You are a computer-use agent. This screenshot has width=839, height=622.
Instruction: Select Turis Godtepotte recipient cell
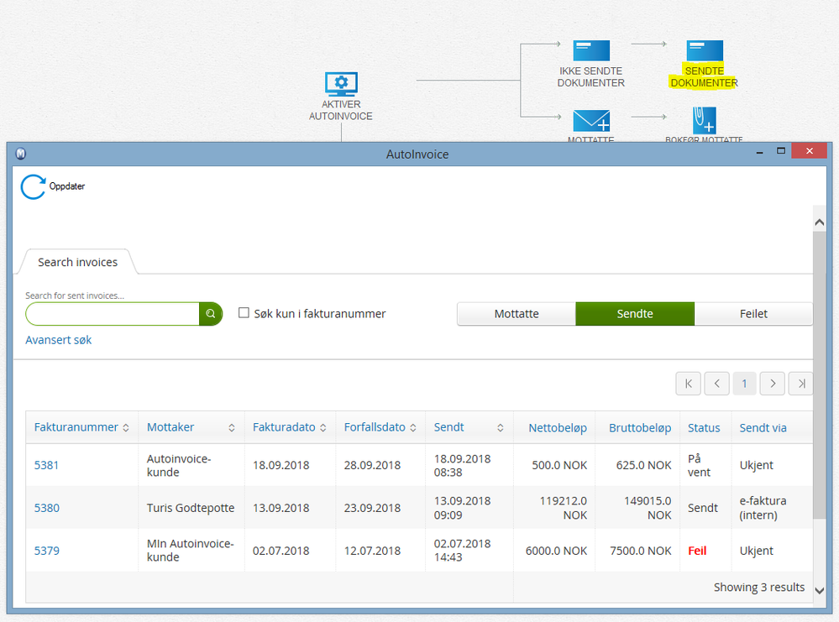[x=191, y=508]
